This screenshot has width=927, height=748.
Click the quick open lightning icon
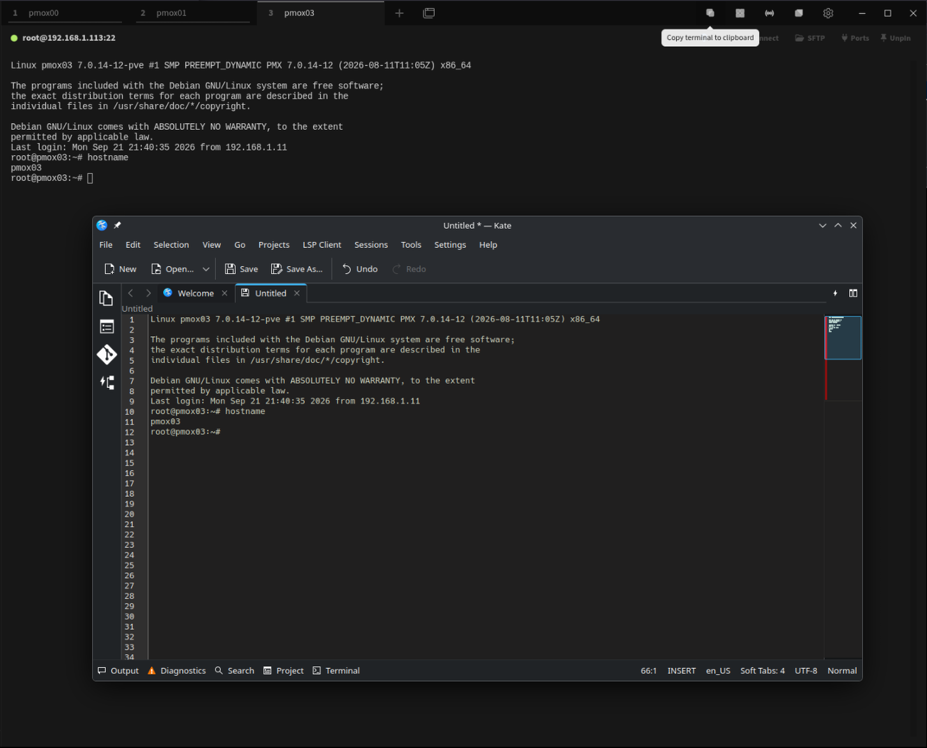(835, 293)
